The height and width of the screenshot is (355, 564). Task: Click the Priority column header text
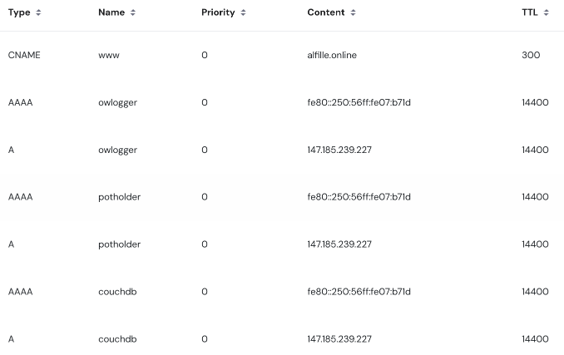[218, 13]
